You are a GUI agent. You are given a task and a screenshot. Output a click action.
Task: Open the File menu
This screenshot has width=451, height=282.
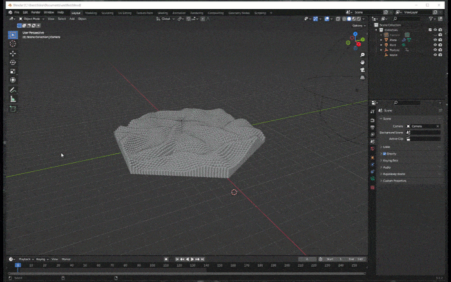coord(17,12)
